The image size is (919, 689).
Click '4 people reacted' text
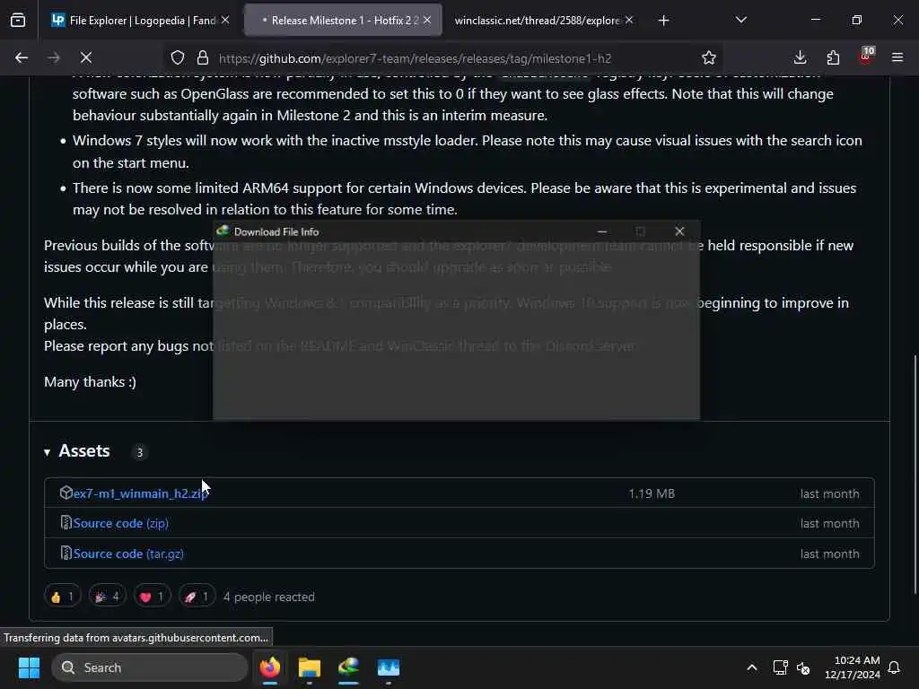pos(269,597)
